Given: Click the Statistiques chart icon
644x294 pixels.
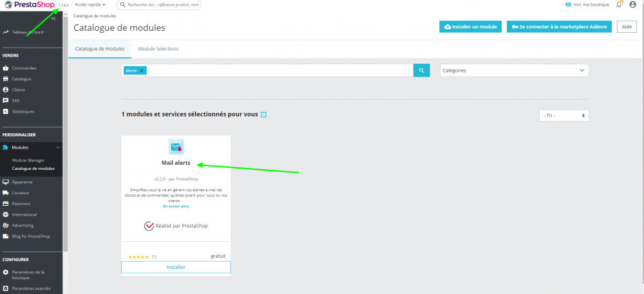Looking at the screenshot, I should click(x=6, y=111).
